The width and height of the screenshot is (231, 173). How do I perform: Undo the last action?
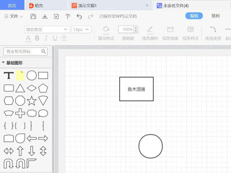79,16
